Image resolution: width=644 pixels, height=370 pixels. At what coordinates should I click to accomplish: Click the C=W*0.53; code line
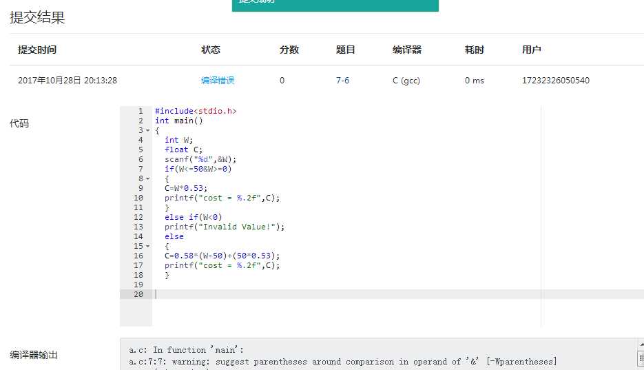coord(186,188)
